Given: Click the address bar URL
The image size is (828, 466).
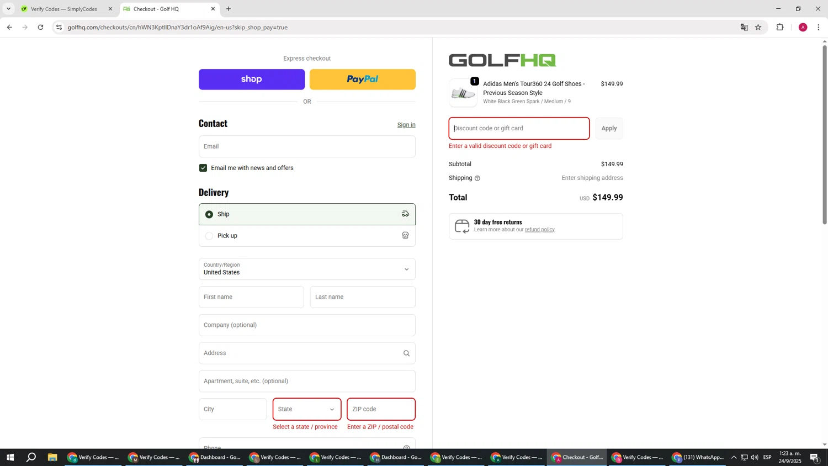Looking at the screenshot, I should click(x=178, y=28).
